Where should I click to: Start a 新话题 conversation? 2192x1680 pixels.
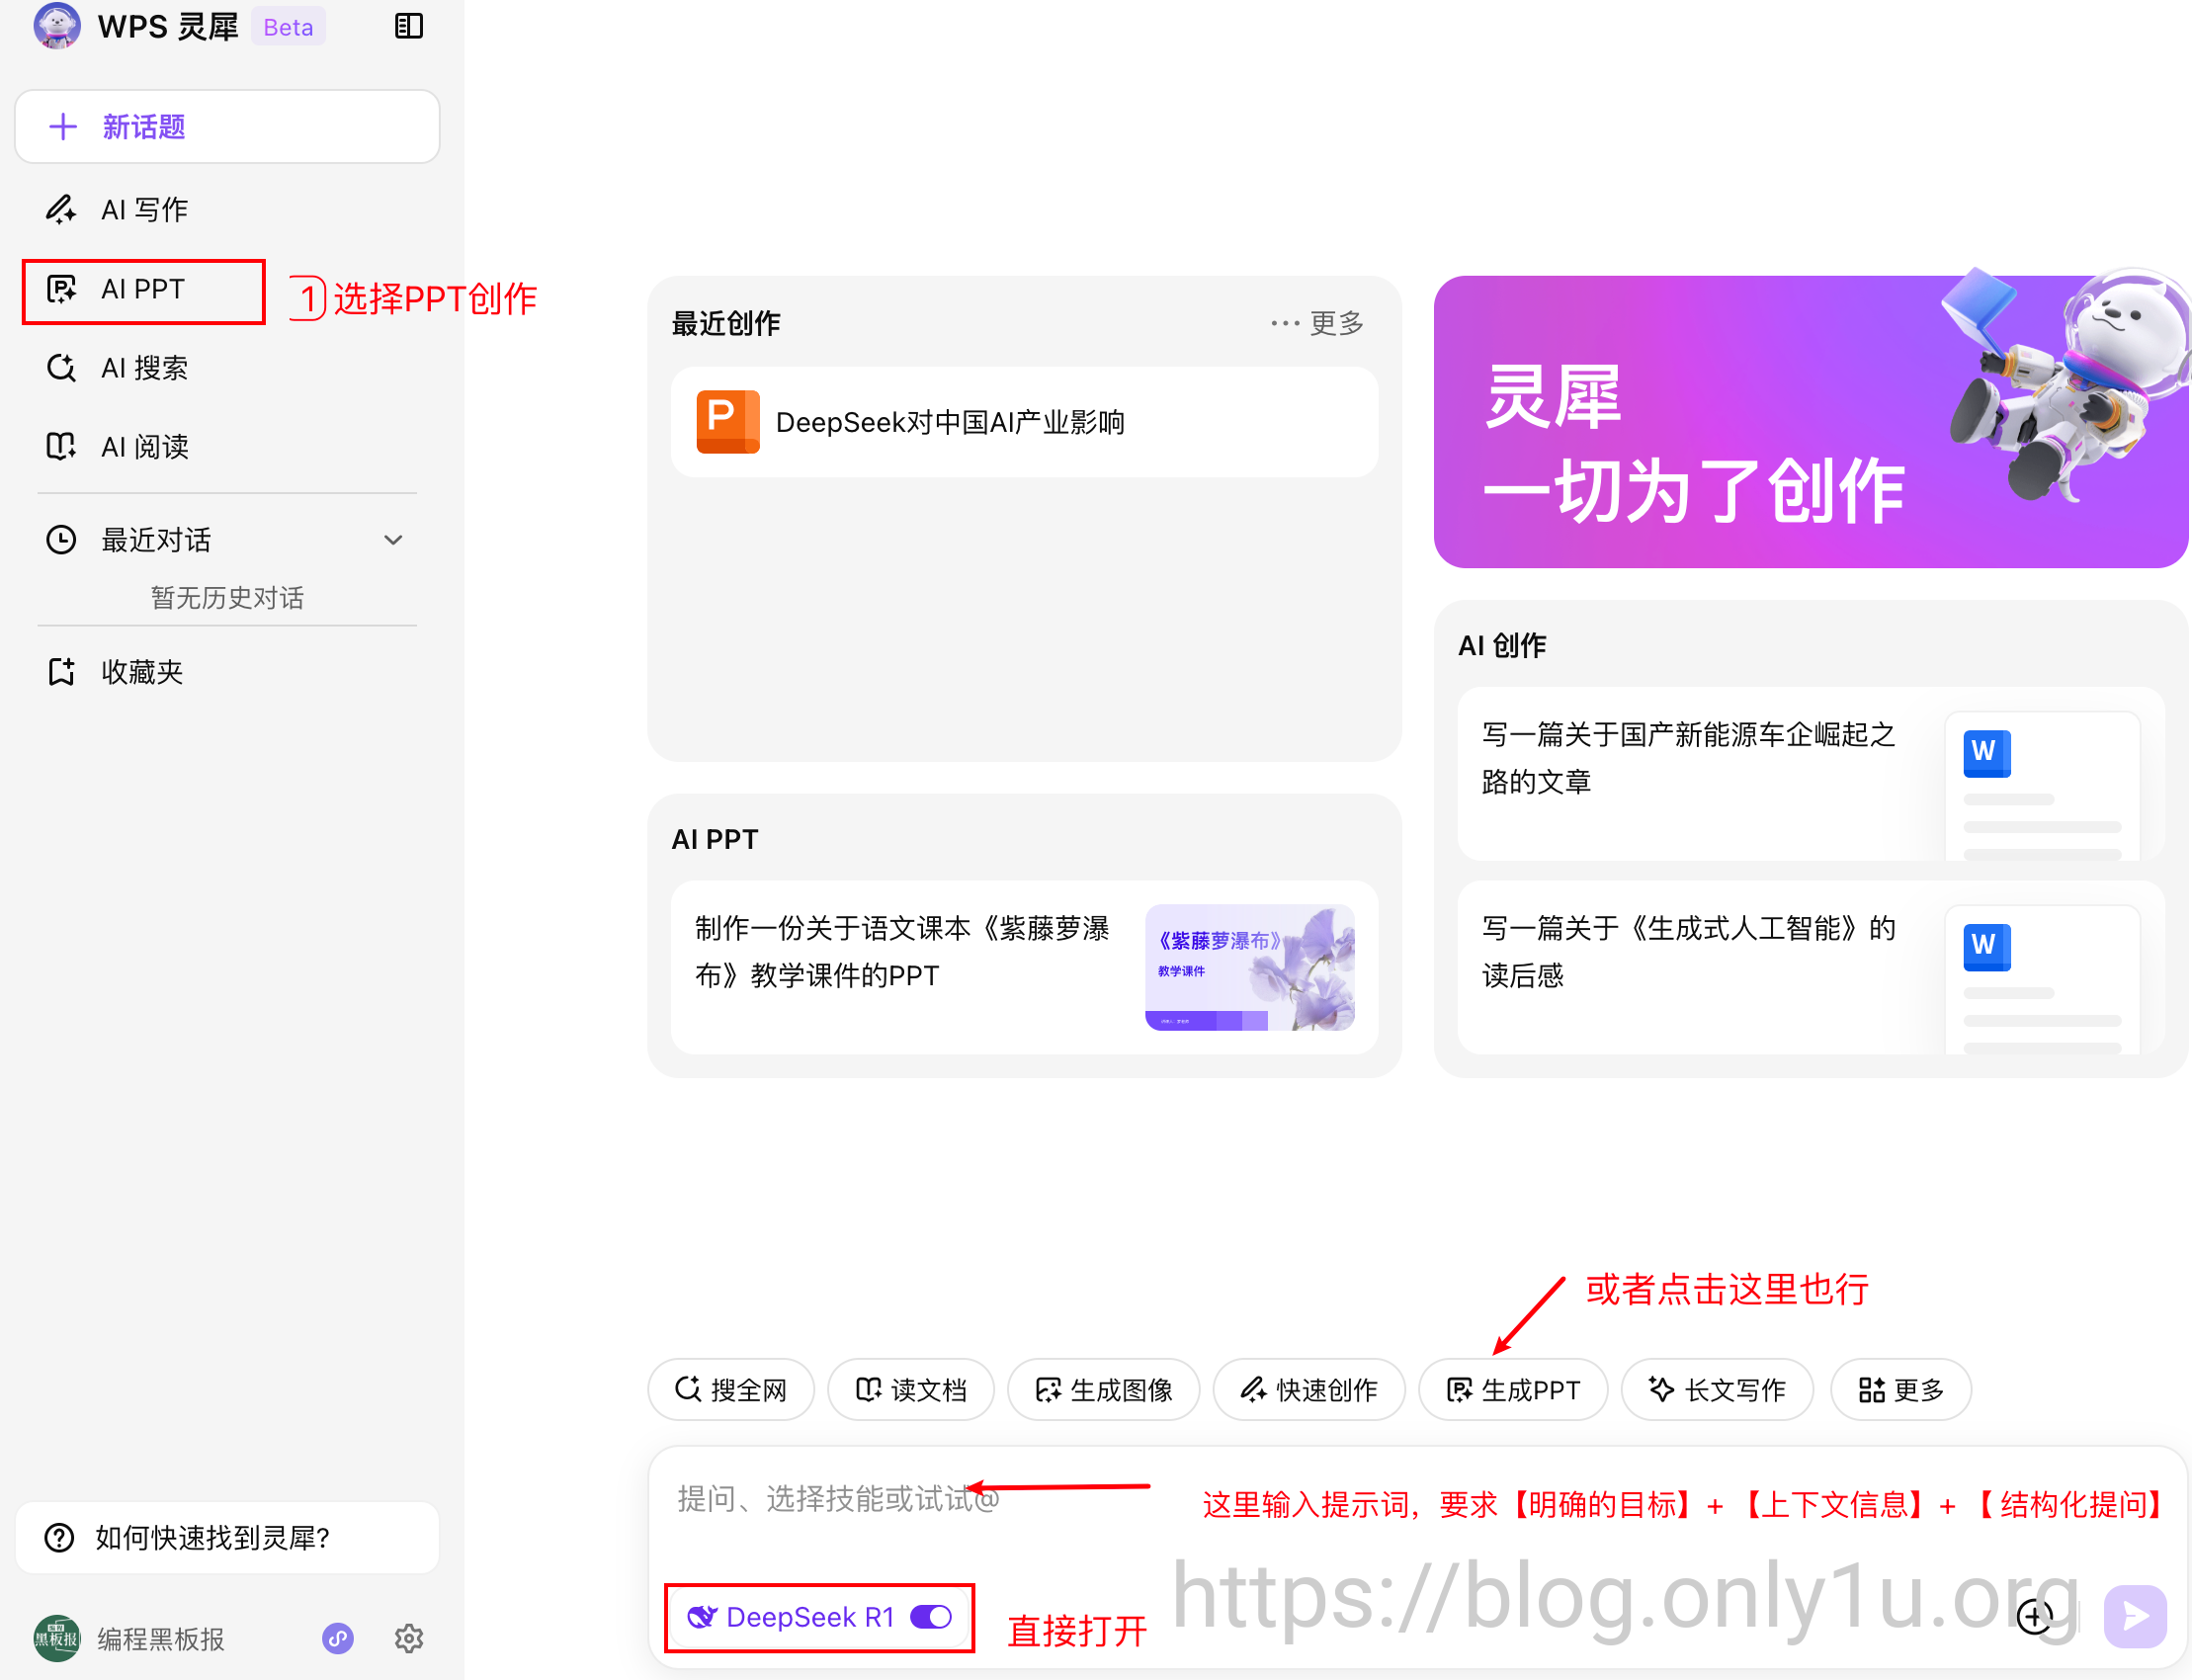point(227,127)
